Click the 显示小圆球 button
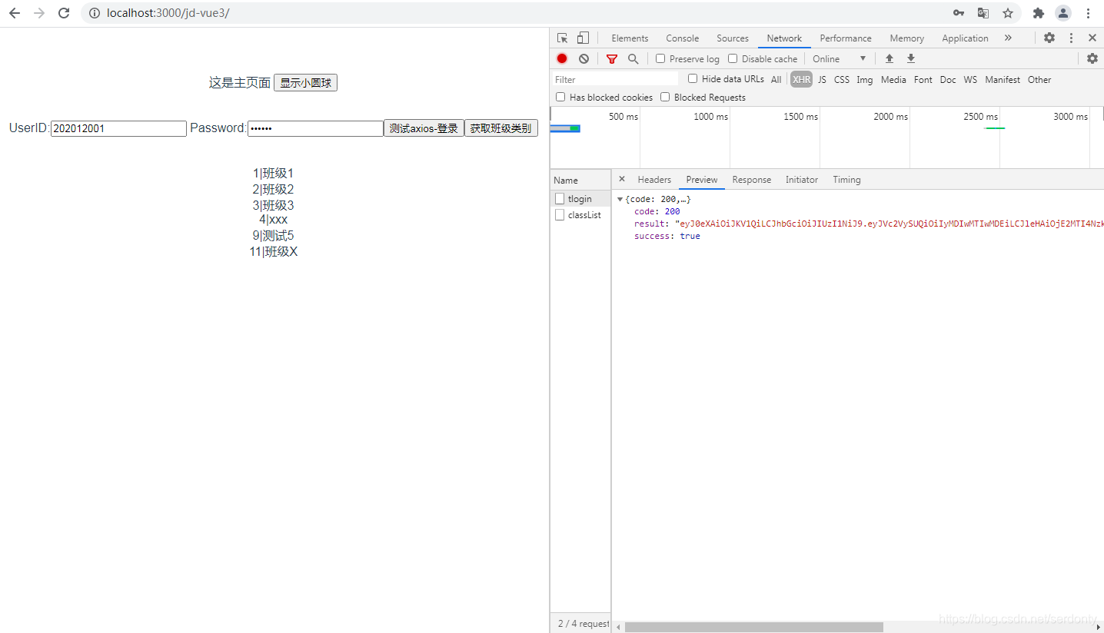1104x633 pixels. [305, 82]
